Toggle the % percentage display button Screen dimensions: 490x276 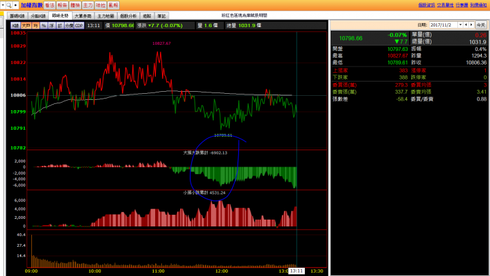point(44,26)
